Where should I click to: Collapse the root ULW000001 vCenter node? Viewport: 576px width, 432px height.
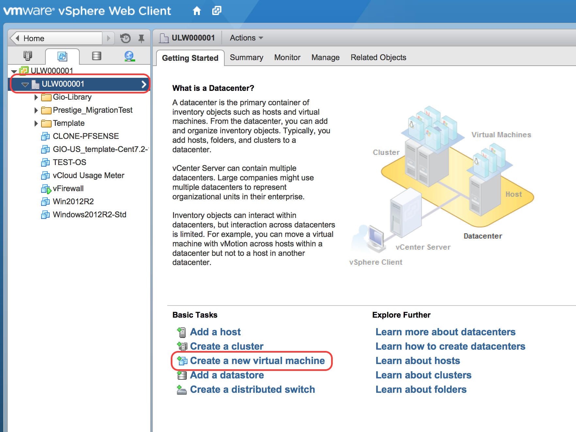coord(14,71)
